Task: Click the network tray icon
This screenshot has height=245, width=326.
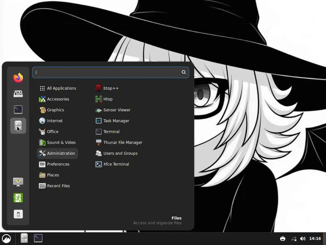Action: 294,239
